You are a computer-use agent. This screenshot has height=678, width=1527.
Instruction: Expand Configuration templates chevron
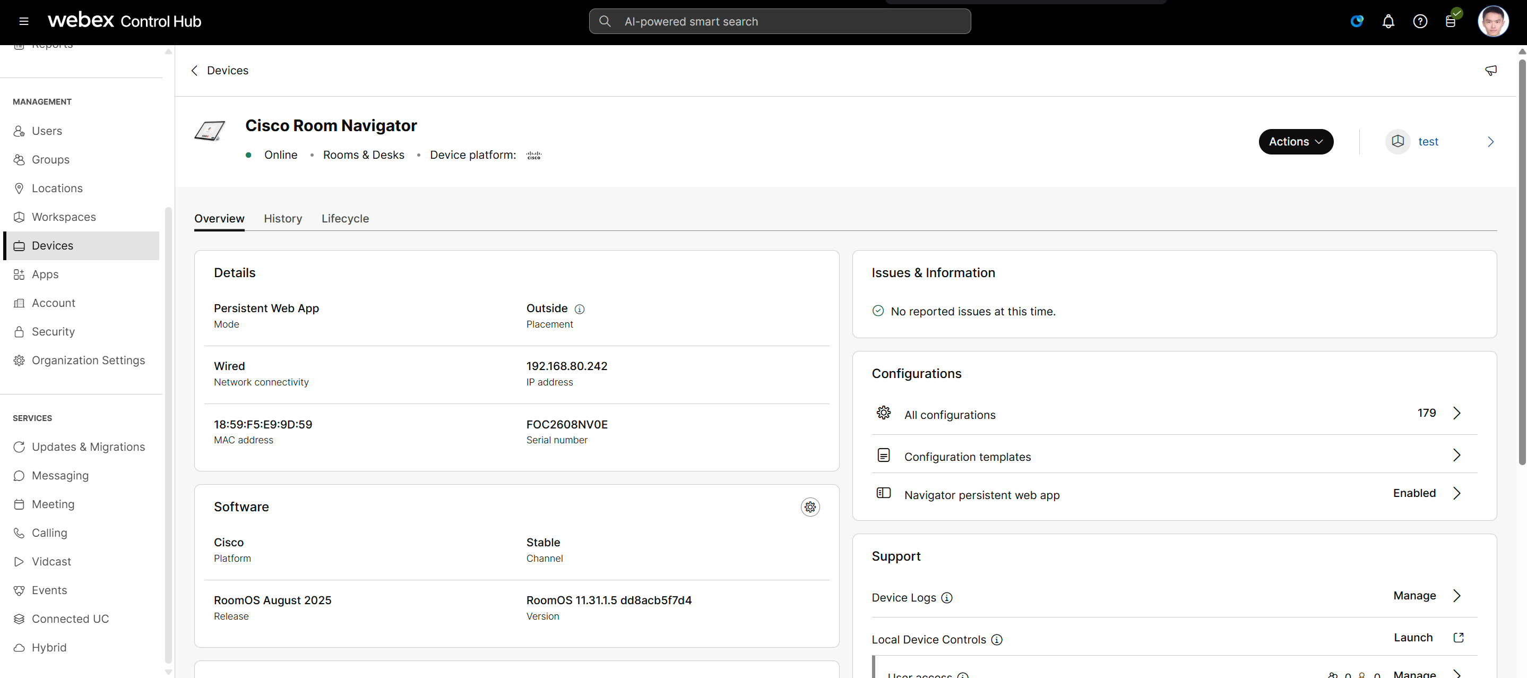(x=1456, y=456)
